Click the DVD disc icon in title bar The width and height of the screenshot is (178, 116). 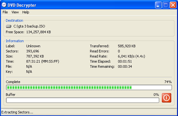[x=4, y=5]
